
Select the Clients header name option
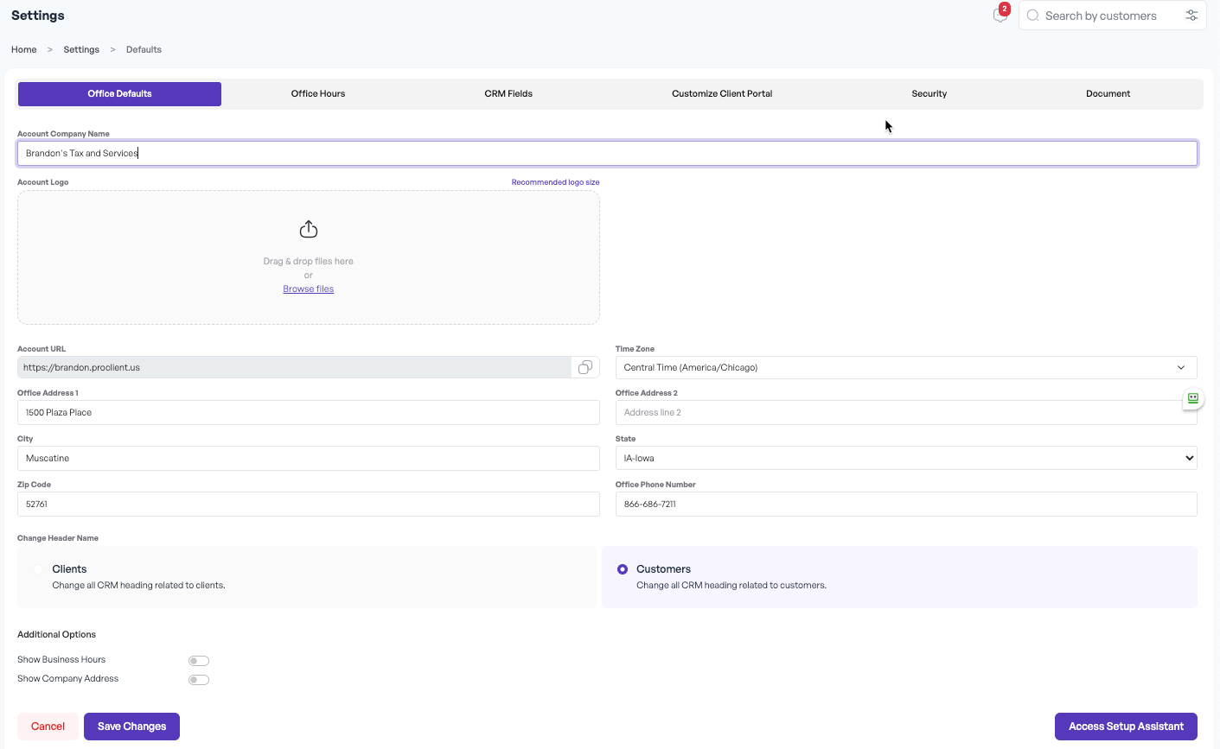(38, 569)
